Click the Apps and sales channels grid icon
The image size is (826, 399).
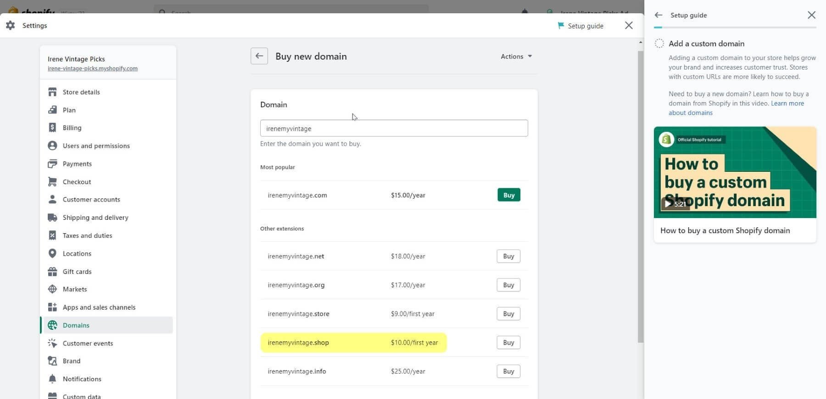tap(52, 307)
